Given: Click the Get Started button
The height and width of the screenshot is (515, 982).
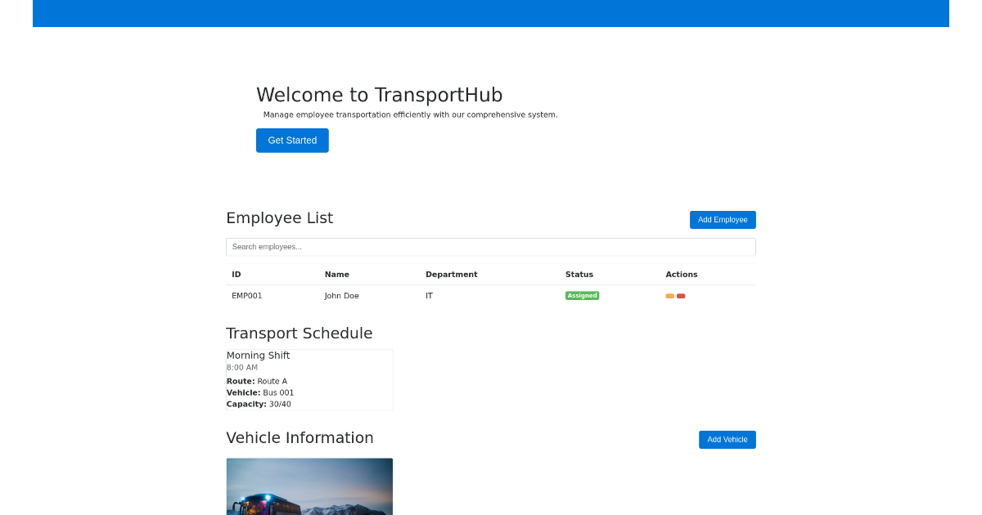Looking at the screenshot, I should coord(292,140).
